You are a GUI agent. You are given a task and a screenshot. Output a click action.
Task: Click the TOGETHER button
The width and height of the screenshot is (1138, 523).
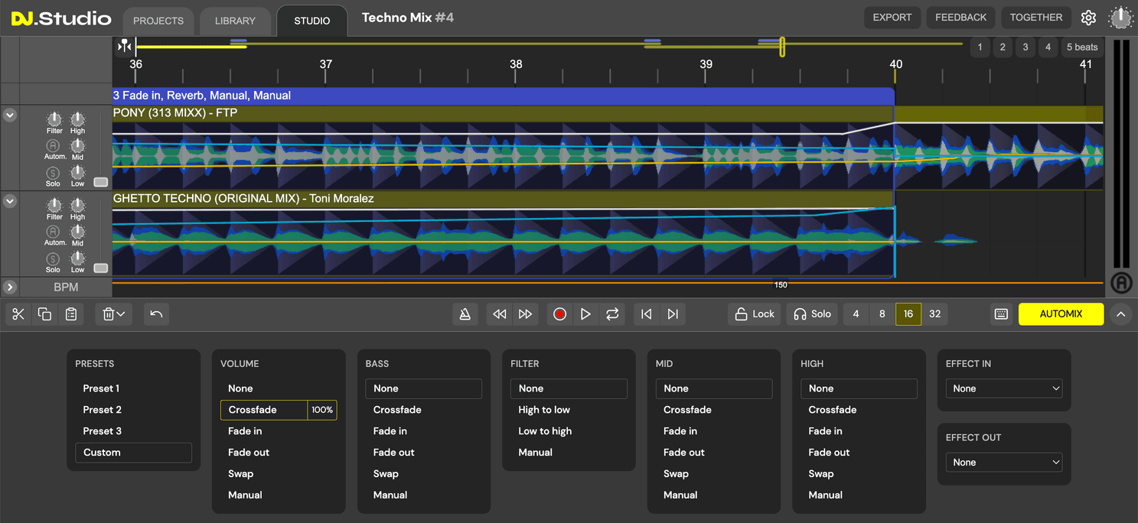[1036, 18]
